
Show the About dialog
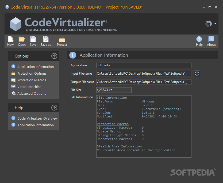pos(211,41)
